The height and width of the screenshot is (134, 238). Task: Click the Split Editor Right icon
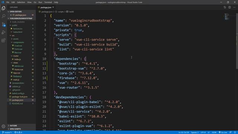tap(230, 7)
